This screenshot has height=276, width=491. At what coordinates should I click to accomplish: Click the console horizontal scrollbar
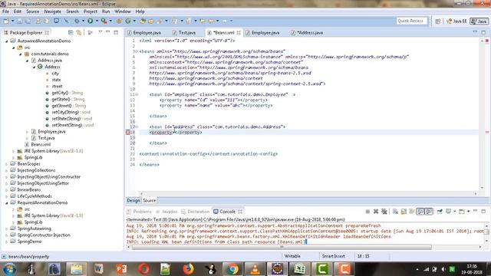pyautogui.click(x=282, y=247)
